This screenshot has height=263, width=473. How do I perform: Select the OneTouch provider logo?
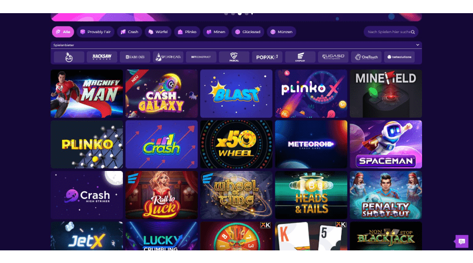(x=366, y=57)
